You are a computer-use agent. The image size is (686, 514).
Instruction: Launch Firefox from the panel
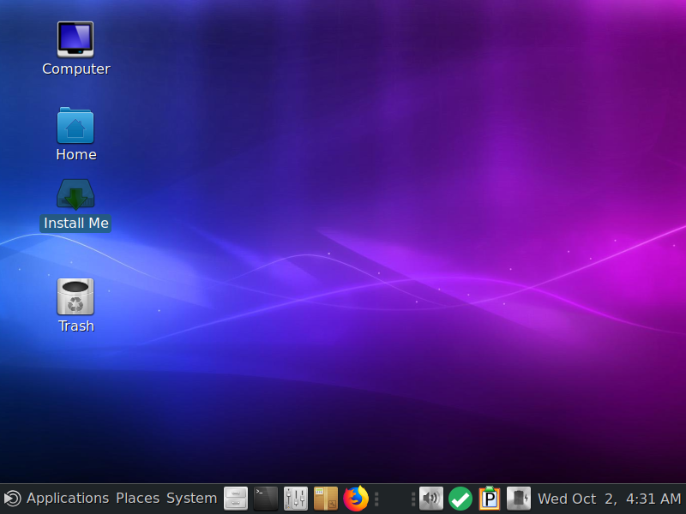356,499
